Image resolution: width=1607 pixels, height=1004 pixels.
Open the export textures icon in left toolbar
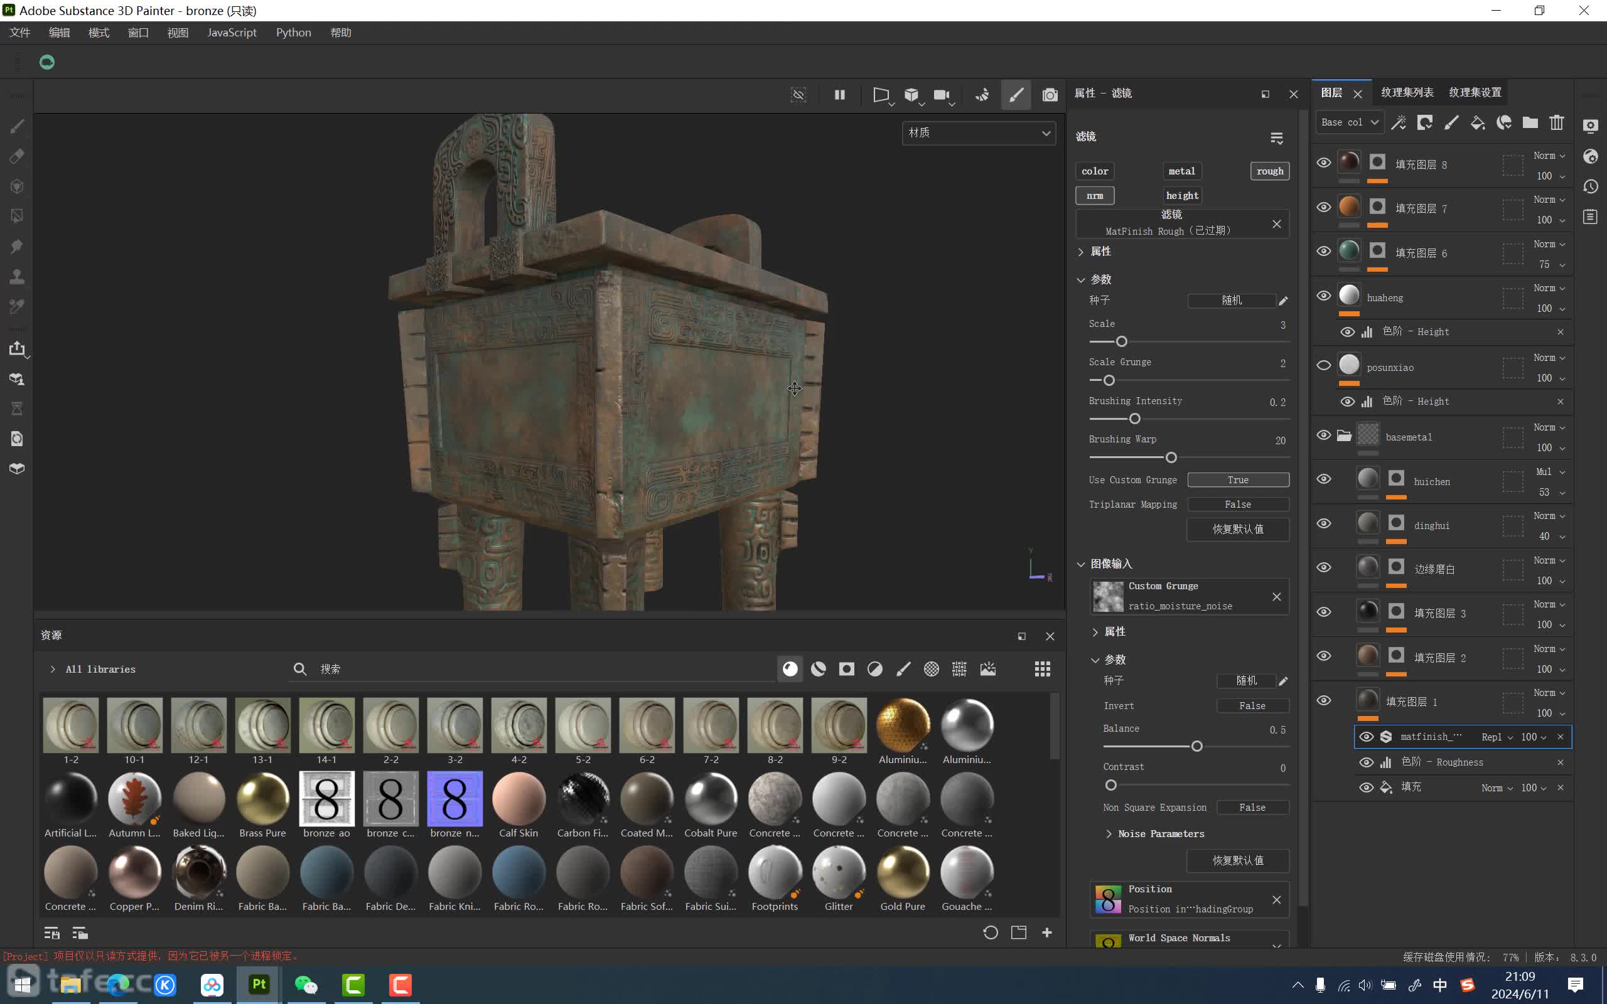(x=18, y=349)
